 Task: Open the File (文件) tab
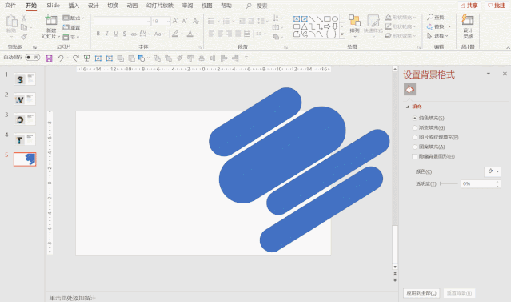10,6
